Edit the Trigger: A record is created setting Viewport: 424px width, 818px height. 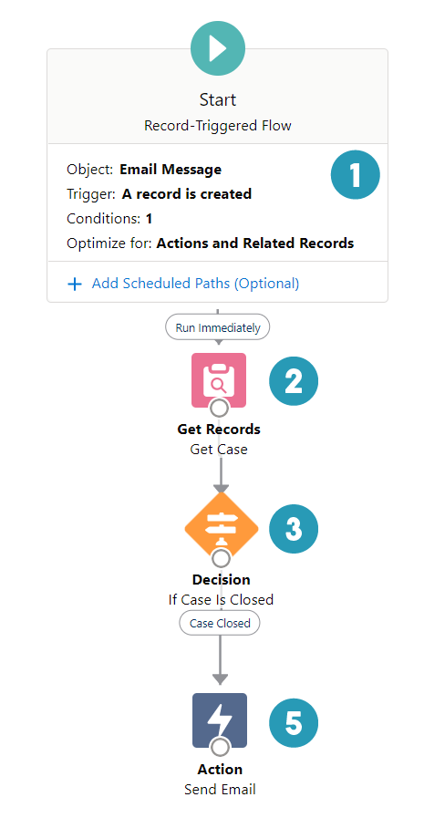(159, 194)
